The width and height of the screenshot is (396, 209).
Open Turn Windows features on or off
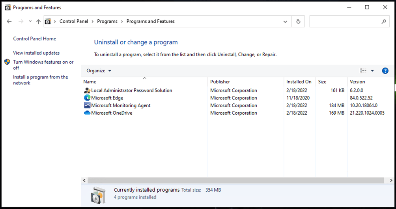[43, 65]
